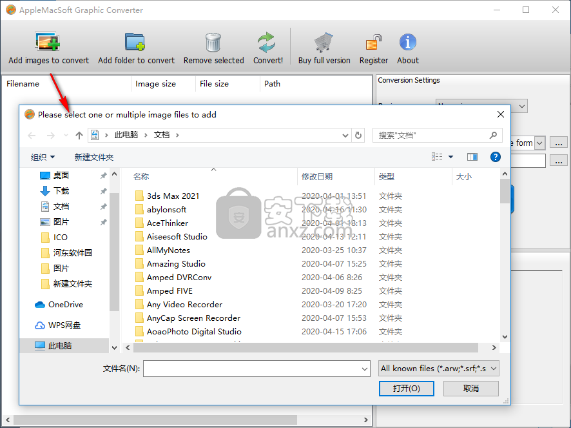Viewport: 571px width, 428px height.
Task: Expand the chevron after 此电脑 in path
Action: (x=146, y=136)
